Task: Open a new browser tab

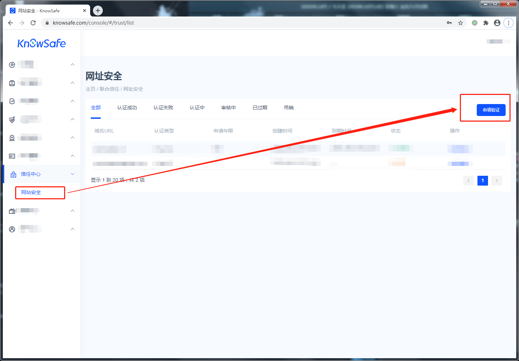Action: pyautogui.click(x=98, y=11)
